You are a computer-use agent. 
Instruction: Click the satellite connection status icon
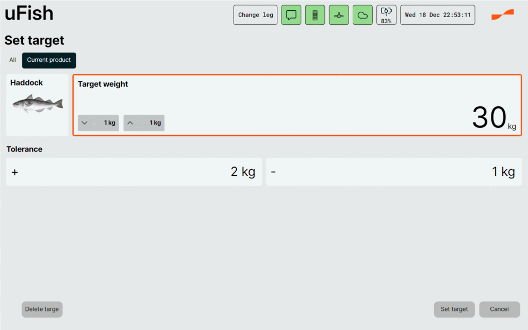pyautogui.click(x=339, y=15)
